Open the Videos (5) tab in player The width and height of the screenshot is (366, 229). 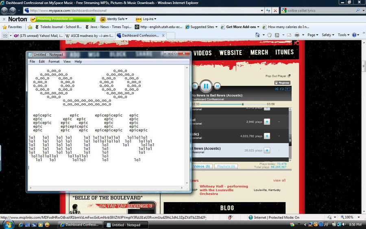pos(202,166)
